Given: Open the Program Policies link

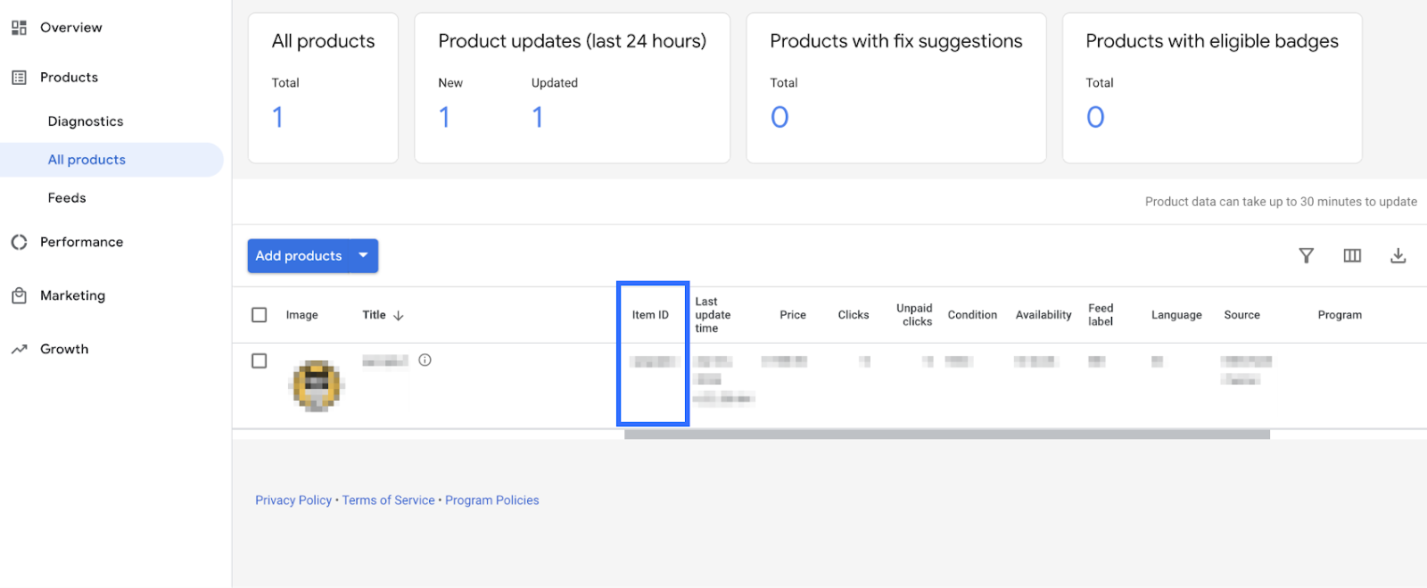Looking at the screenshot, I should [x=492, y=501].
